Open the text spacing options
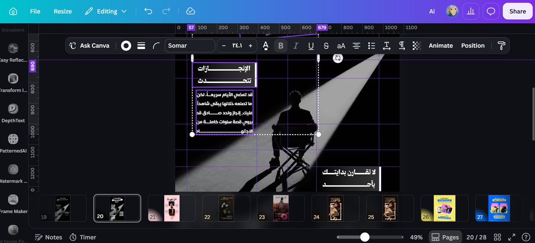The width and height of the screenshot is (535, 243). 387,45
